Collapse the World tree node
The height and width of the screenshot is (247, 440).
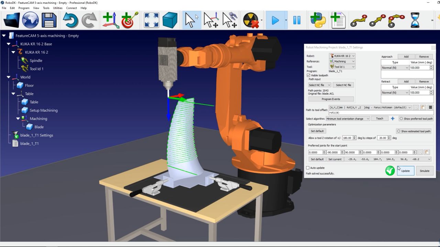tap(9, 77)
